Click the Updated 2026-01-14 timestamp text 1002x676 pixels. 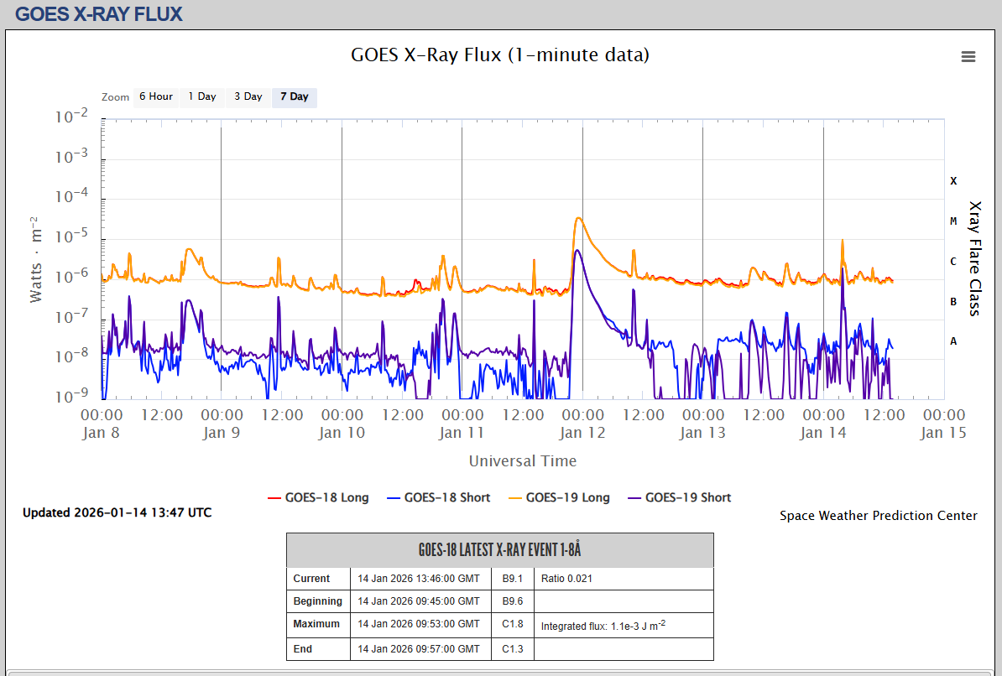(x=117, y=512)
